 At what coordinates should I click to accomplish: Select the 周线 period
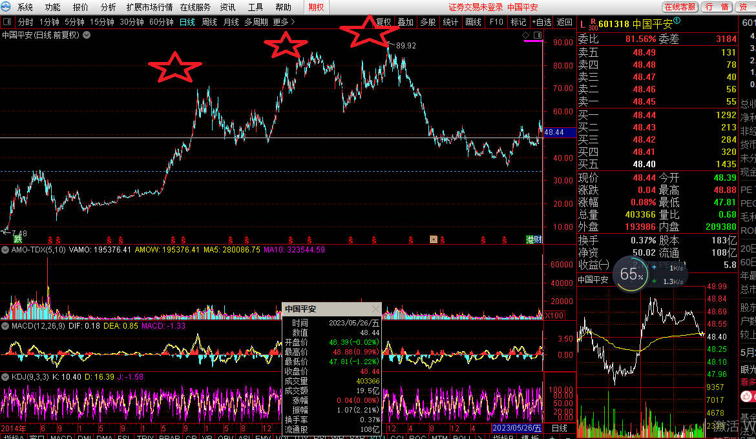point(209,22)
